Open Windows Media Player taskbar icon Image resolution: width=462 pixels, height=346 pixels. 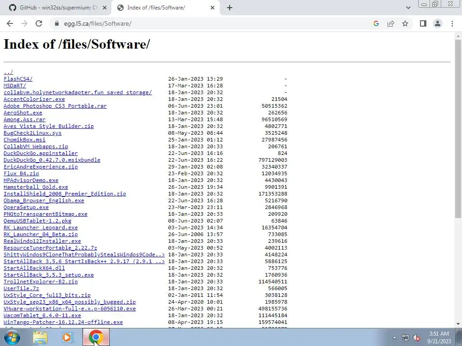pyautogui.click(x=68, y=337)
